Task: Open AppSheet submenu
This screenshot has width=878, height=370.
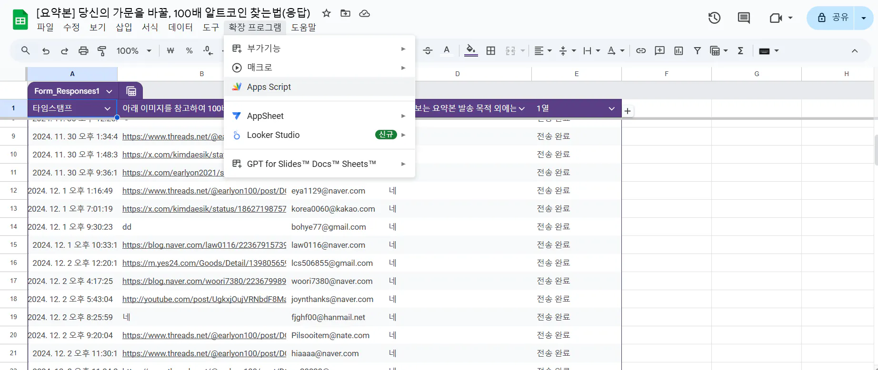Action: [319, 116]
